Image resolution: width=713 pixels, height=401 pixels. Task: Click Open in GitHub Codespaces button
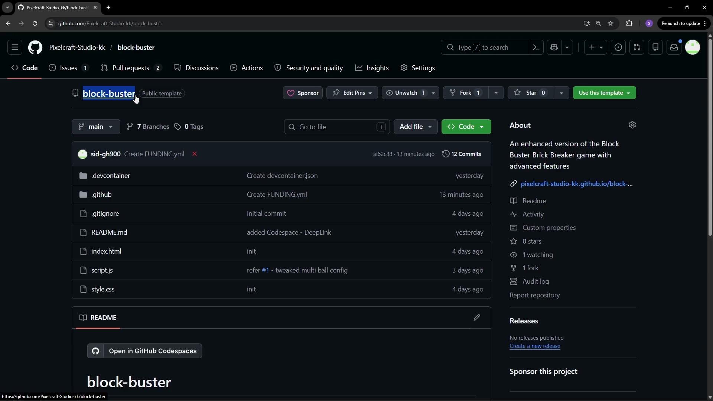coord(144,351)
